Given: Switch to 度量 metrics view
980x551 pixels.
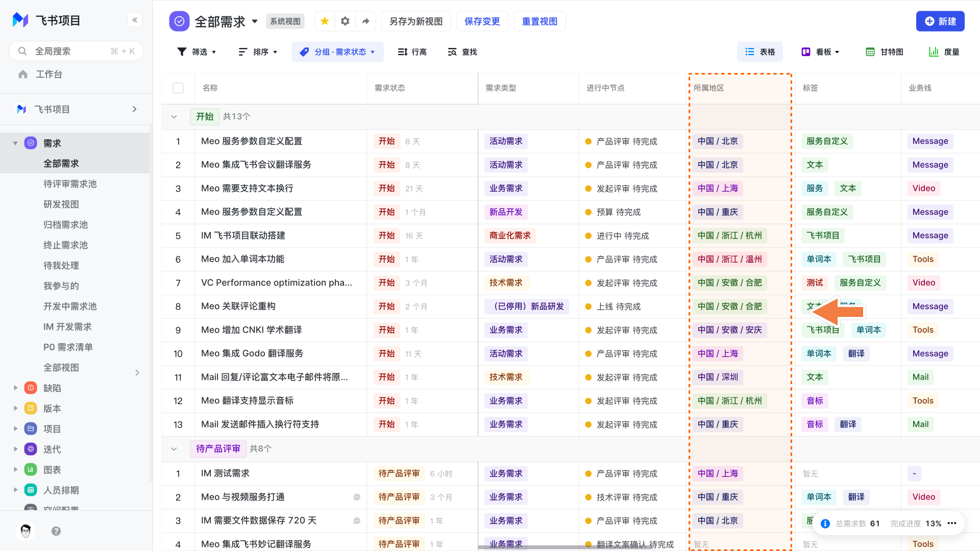Looking at the screenshot, I should [944, 52].
